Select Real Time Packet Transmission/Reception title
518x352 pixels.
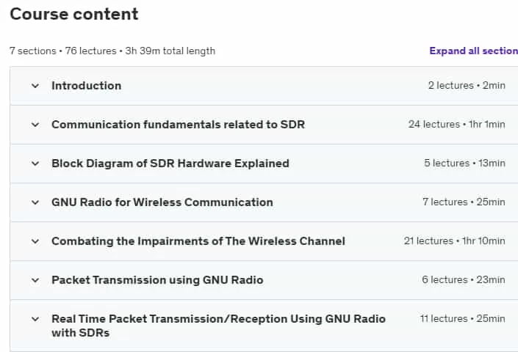(218, 326)
